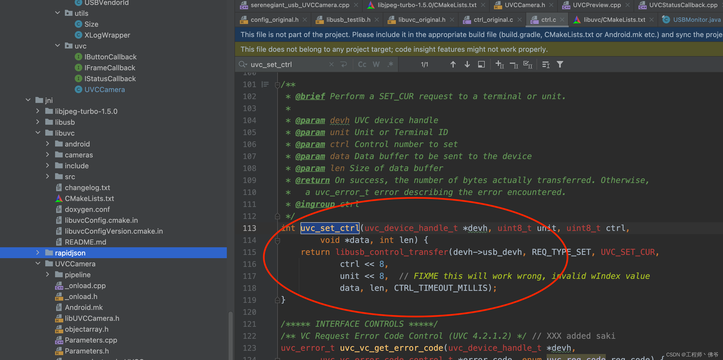Viewport: 723px width, 360px height.
Task: Collapse the libuvc folder
Action: [x=38, y=133]
